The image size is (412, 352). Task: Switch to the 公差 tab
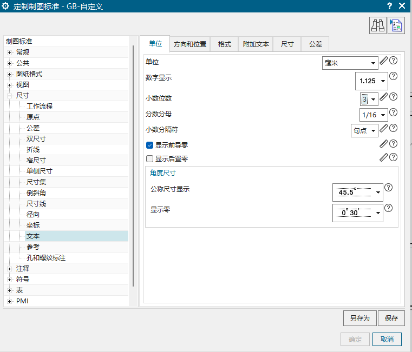(315, 44)
